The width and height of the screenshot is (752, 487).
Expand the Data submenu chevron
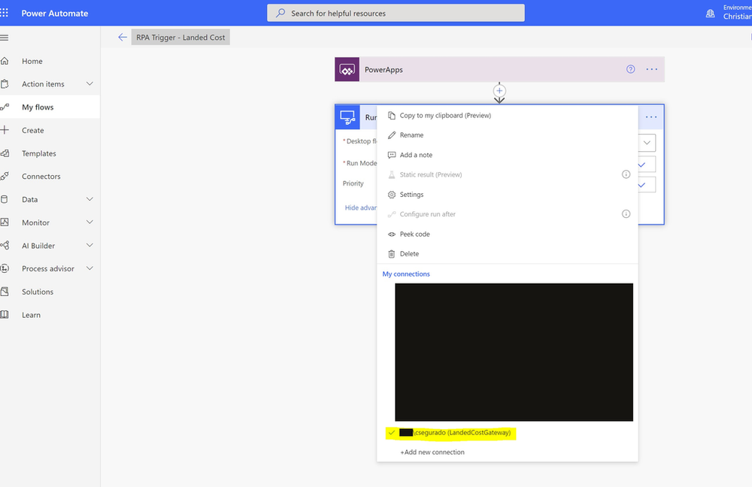(89, 199)
